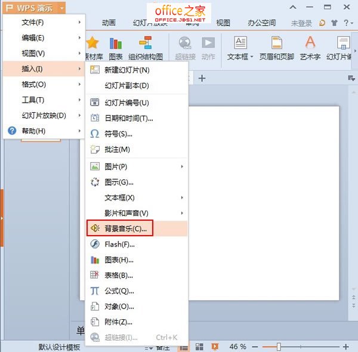Open the question mark help dropdown
The image size is (358, 352).
(348, 23)
